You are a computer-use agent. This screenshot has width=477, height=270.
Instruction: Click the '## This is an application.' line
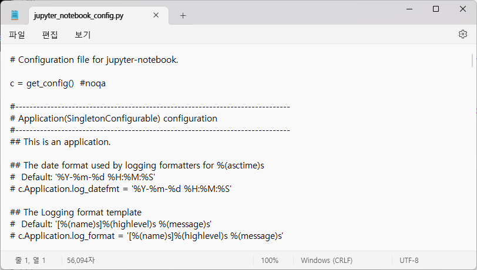[x=61, y=142]
